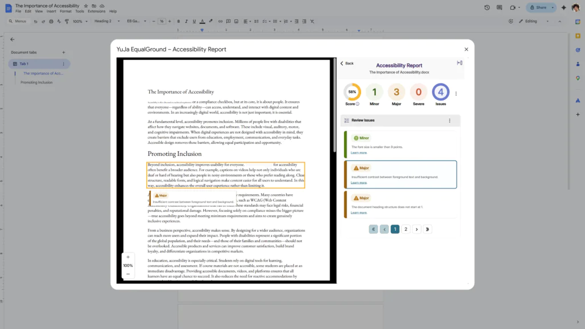This screenshot has width=585, height=329.
Task: Open the Review Issues three-dot menu
Action: [450, 121]
